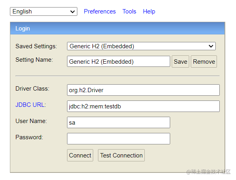Open the English language dropdown
Screen dimensions: 236x180
(44, 11)
